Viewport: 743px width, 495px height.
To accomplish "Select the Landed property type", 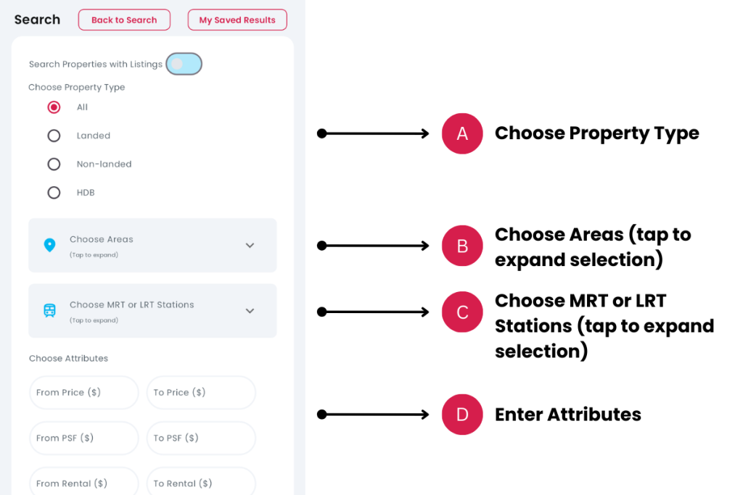I will coord(54,136).
